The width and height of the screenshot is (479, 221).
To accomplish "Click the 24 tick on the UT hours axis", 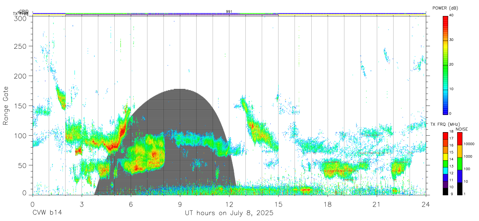I will click(426, 204).
